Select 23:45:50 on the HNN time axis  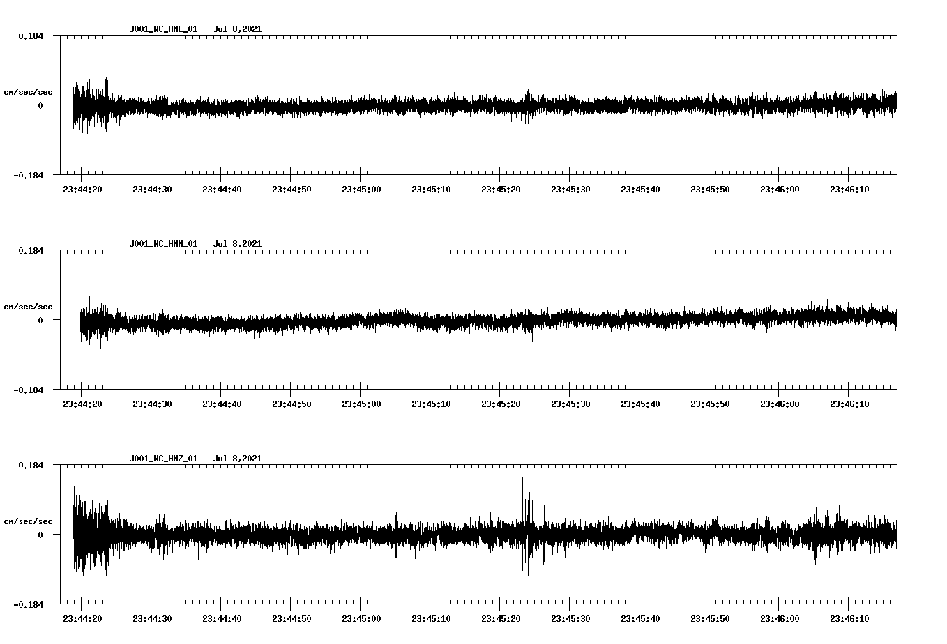coord(710,404)
